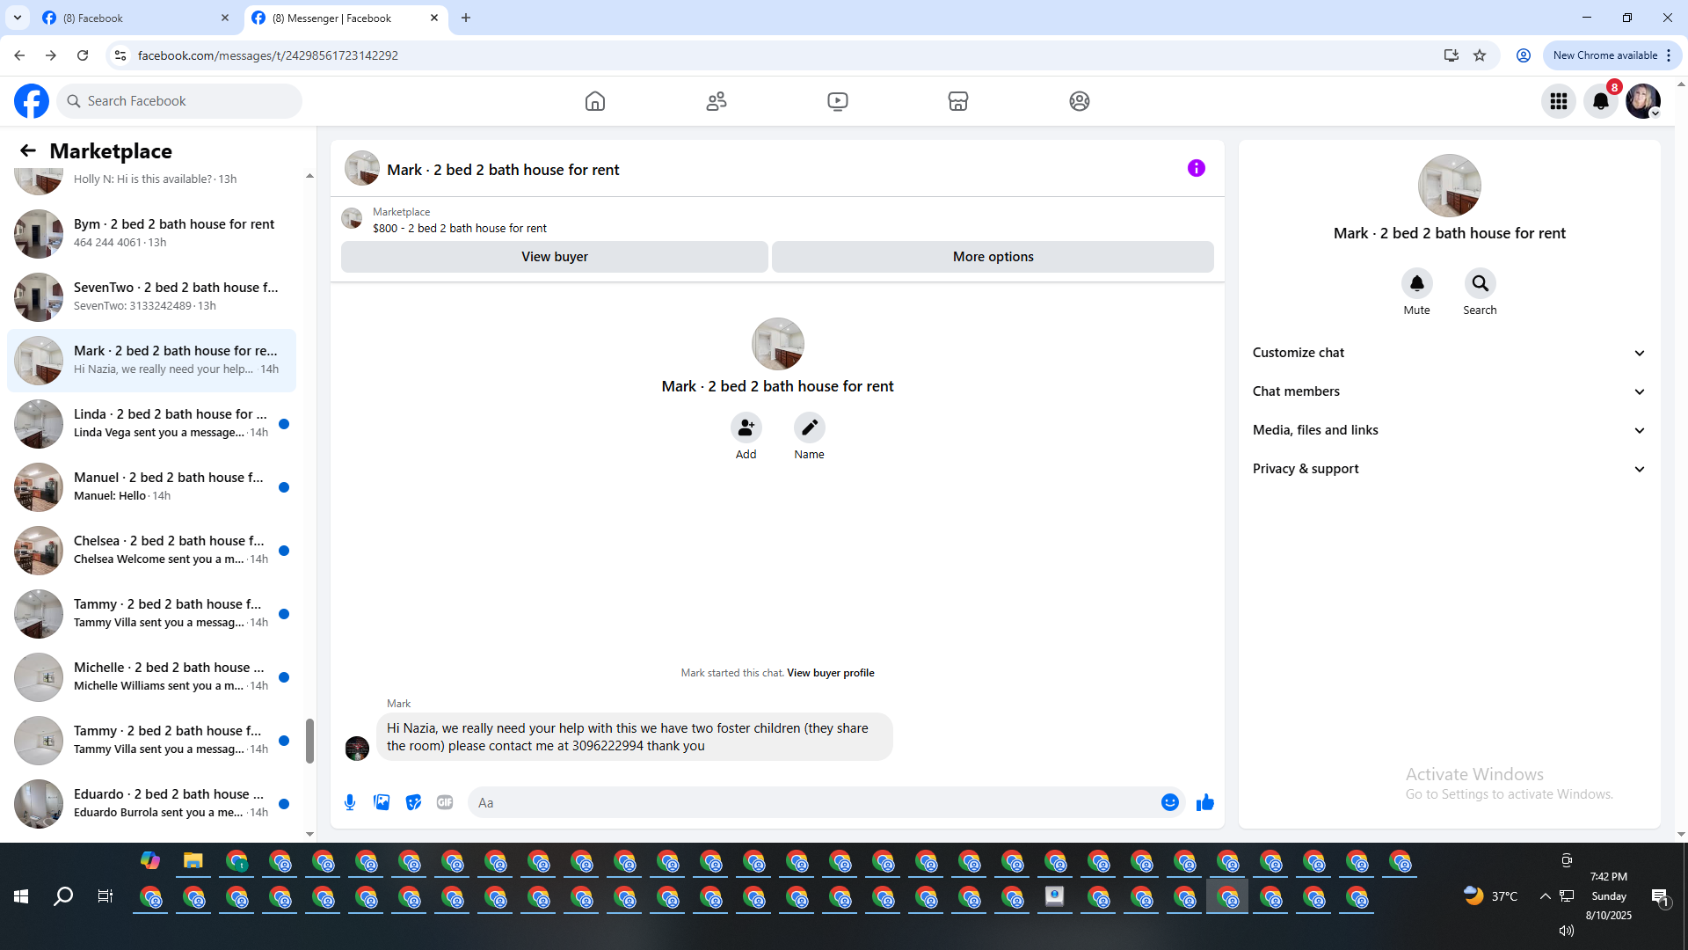The height and width of the screenshot is (950, 1688).
Task: Go to the Marketplace tab in top navigation
Action: point(957,101)
